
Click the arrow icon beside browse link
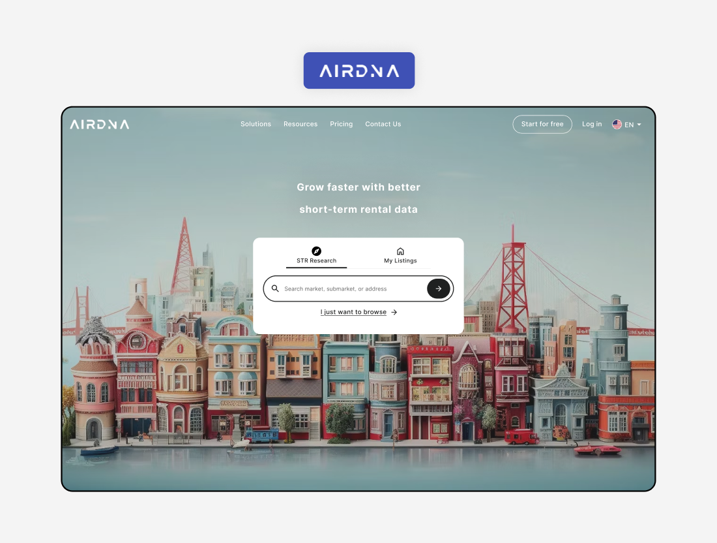click(394, 312)
